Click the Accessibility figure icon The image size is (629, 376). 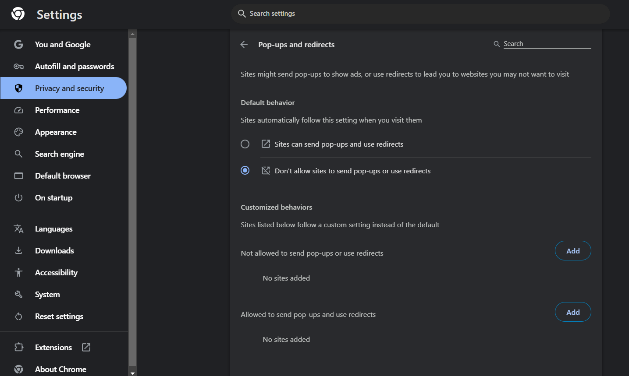click(18, 273)
